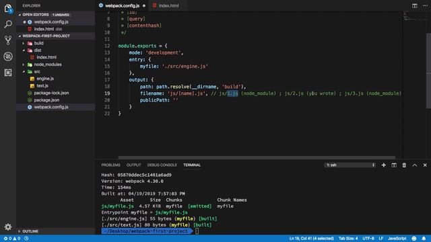Click the clock icon in the status bar
This screenshot has width=431, height=242.
[26, 239]
